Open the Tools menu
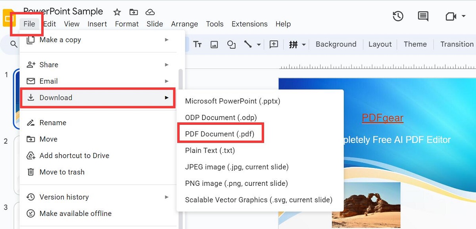The image size is (476, 229). click(x=215, y=24)
